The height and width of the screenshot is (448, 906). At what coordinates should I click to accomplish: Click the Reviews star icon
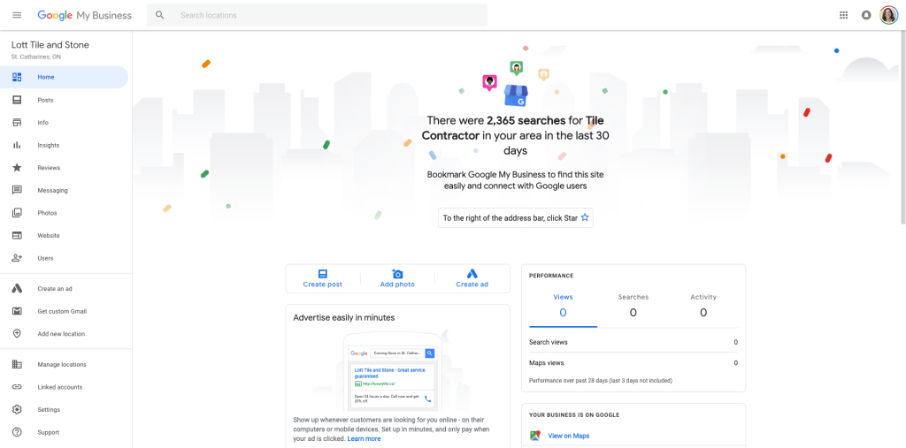tap(17, 167)
